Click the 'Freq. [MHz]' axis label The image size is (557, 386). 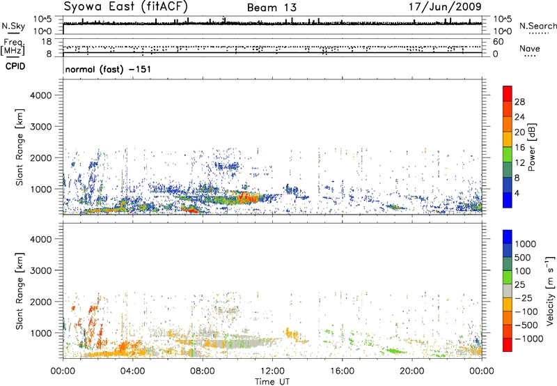(x=13, y=47)
